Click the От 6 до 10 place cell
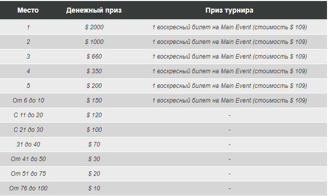 [28, 101]
